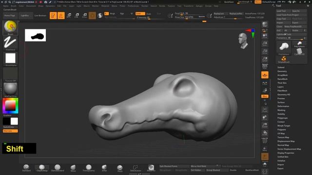The width and height of the screenshot is (312, 175).
Task: Click the Gizmo 3D icon
Action: click(x=92, y=16)
